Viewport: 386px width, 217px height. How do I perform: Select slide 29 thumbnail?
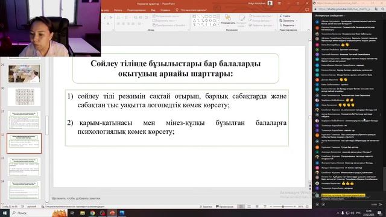pos(24,74)
